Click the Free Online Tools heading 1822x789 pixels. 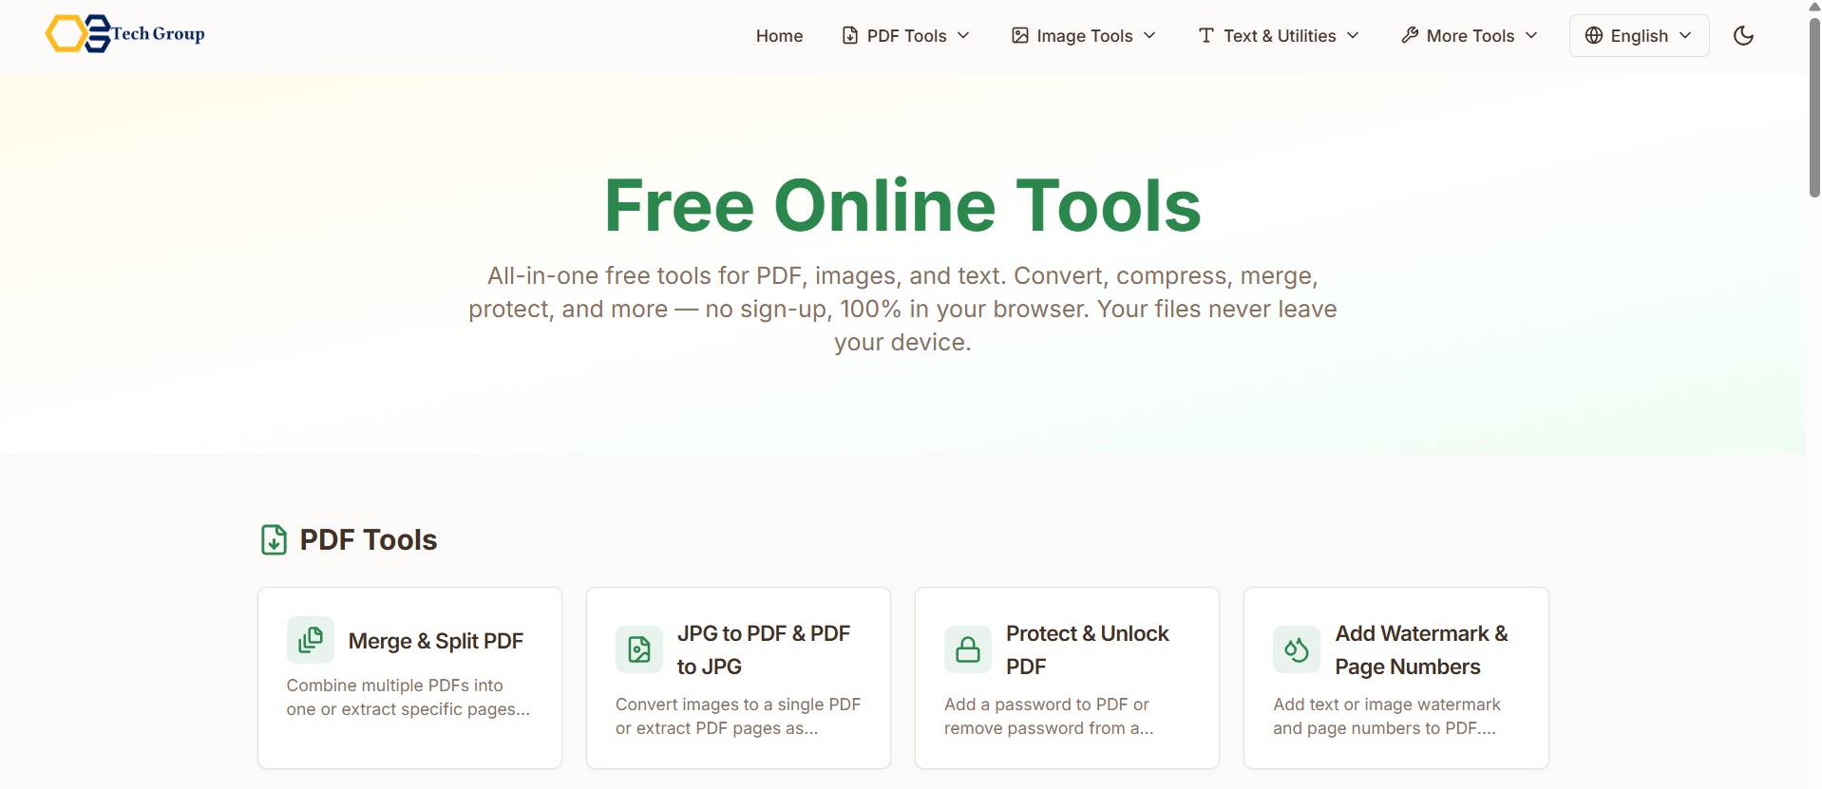pyautogui.click(x=902, y=206)
